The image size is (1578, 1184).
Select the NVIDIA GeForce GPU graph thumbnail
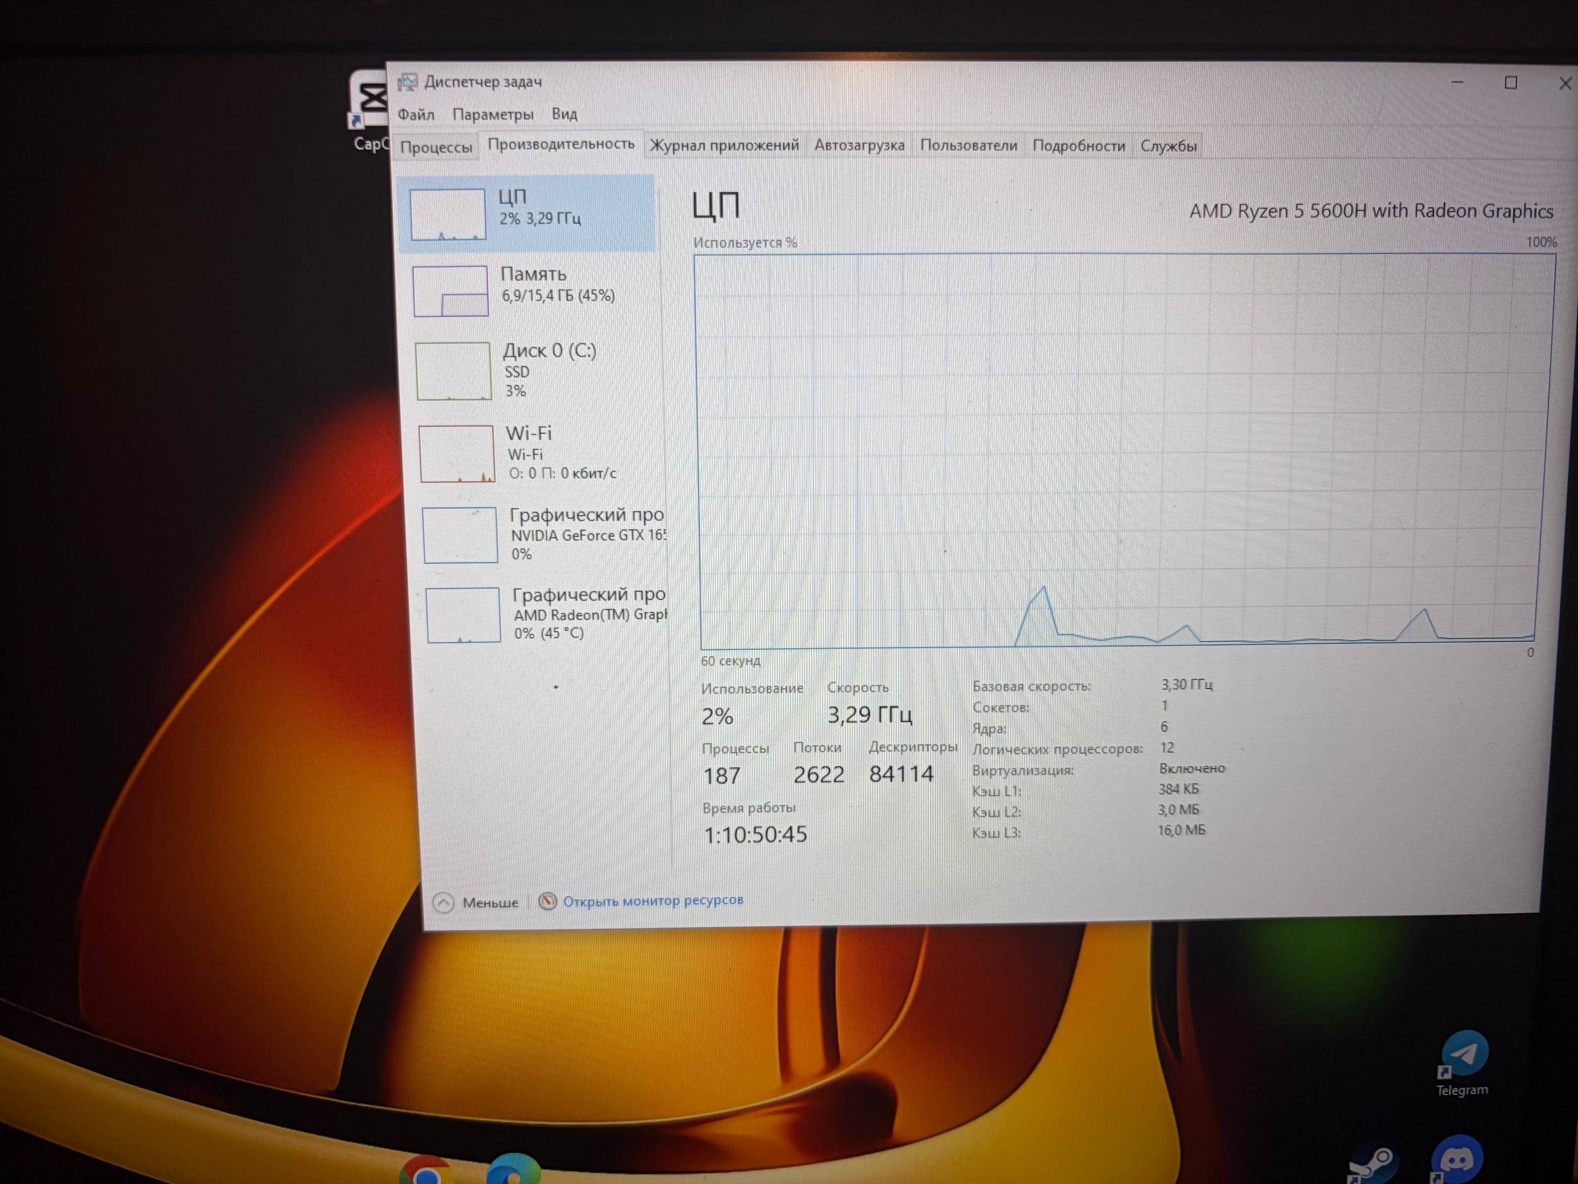click(460, 535)
